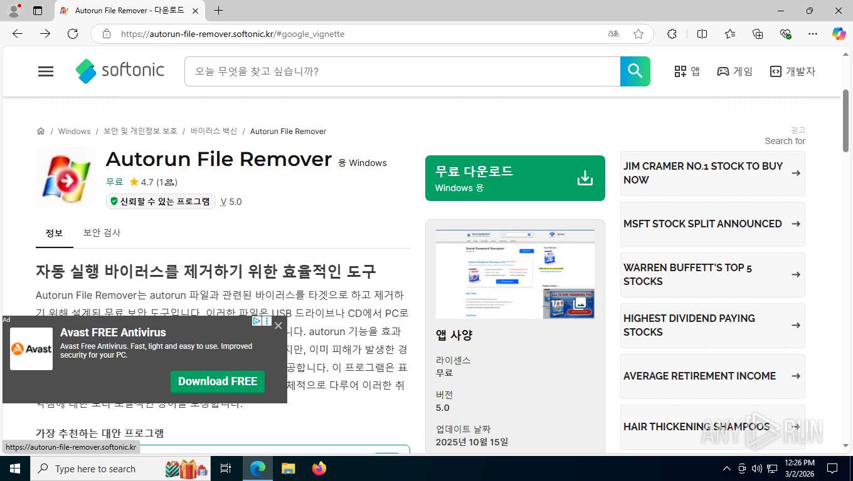The image size is (853, 481).
Task: Open the Softonic hamburger menu
Action: (46, 71)
